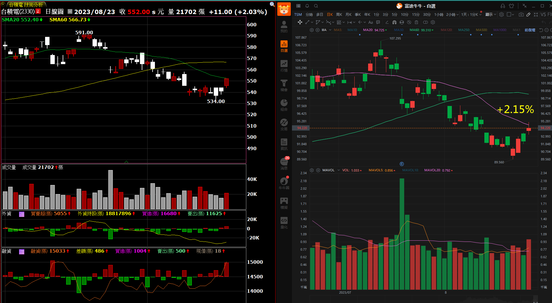
Task: Open the 2小時 interval dropdown
Action: pyautogui.click(x=452, y=14)
